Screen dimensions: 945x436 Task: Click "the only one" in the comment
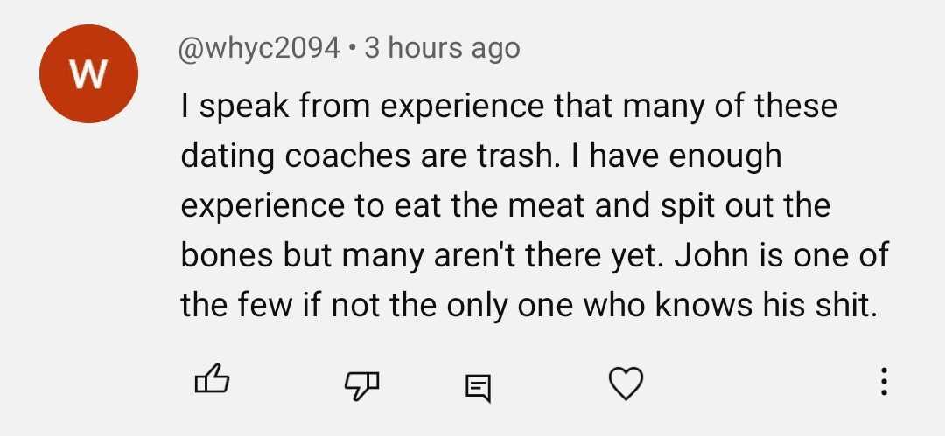(521, 304)
